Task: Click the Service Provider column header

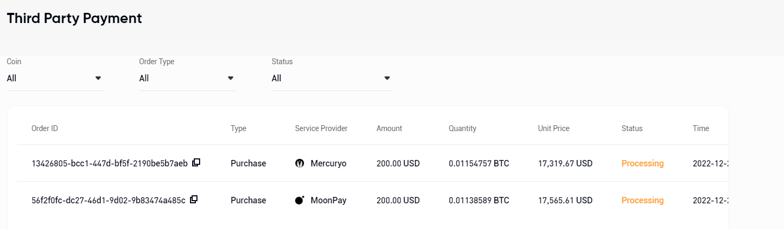Action: pos(321,128)
